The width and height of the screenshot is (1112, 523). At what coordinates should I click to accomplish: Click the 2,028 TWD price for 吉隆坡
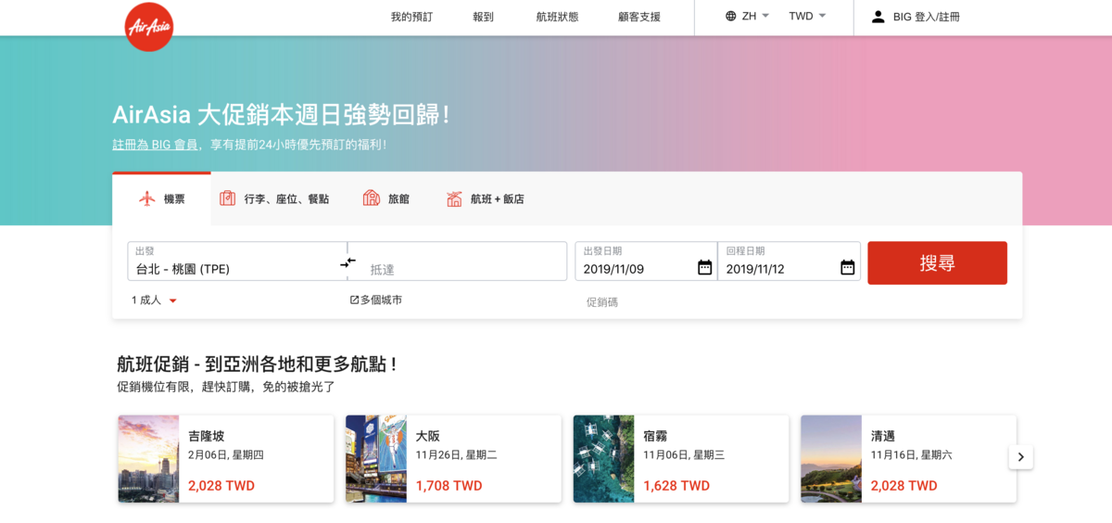click(221, 486)
